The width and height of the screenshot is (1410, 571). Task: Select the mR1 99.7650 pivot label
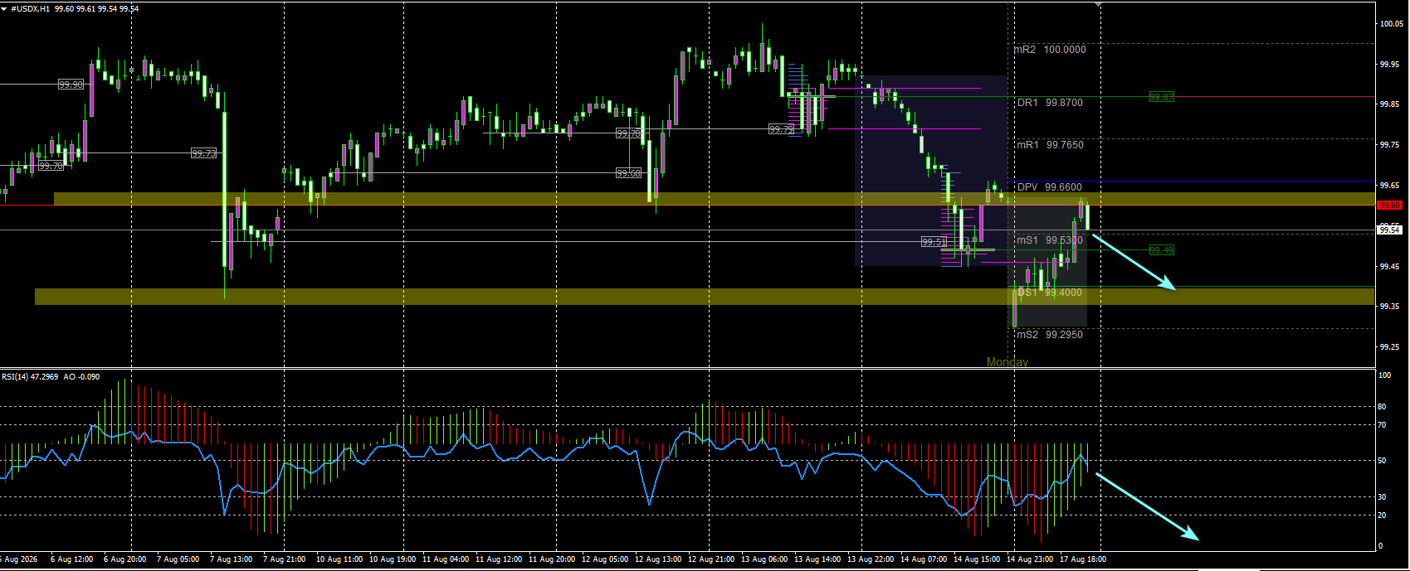[1050, 145]
